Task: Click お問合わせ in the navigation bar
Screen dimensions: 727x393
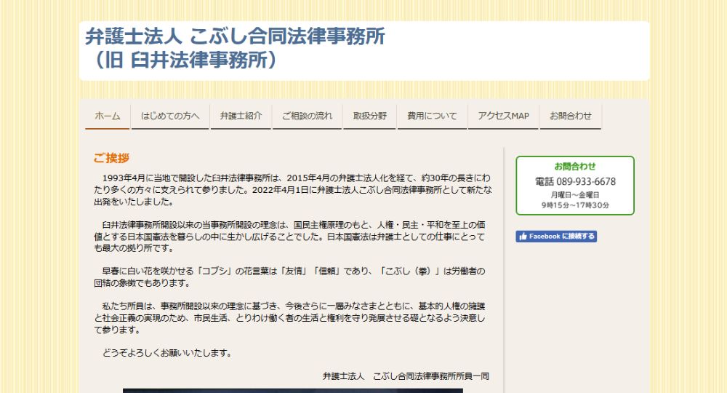Action: pyautogui.click(x=570, y=116)
